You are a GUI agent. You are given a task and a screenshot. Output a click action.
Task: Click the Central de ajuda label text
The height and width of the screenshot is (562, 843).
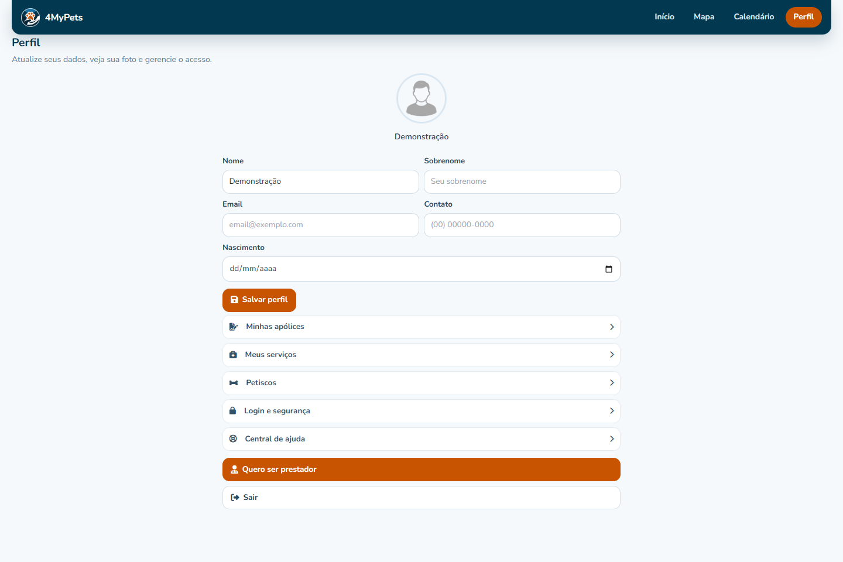coord(275,439)
